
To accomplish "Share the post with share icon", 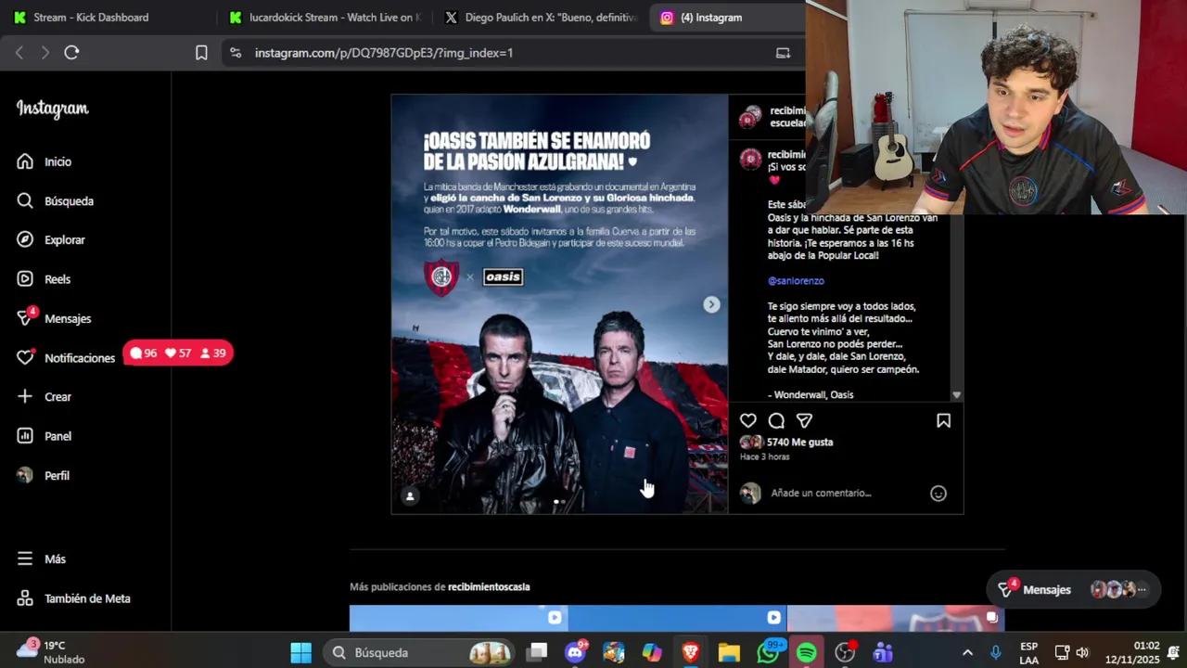I will click(804, 420).
